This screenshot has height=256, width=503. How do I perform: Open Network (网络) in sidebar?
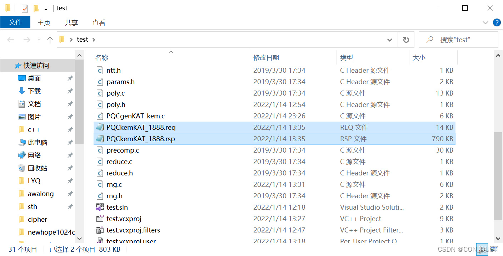click(34, 155)
